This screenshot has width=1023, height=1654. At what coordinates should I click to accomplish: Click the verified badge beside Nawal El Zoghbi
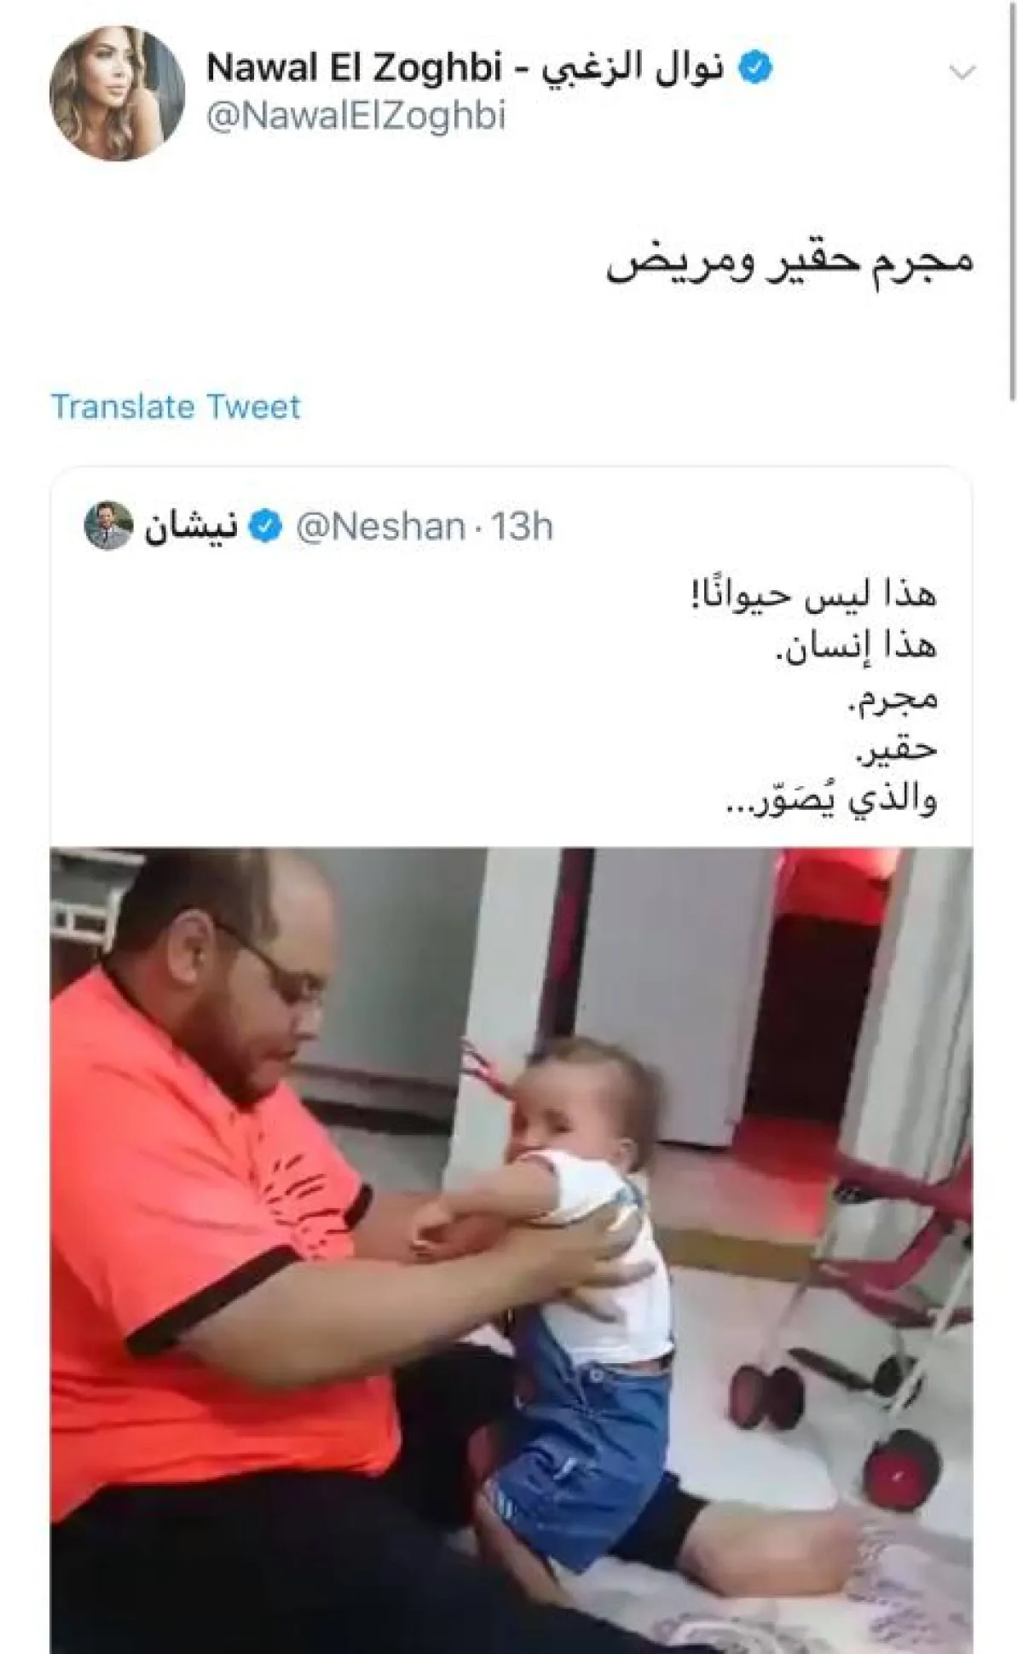tap(755, 68)
